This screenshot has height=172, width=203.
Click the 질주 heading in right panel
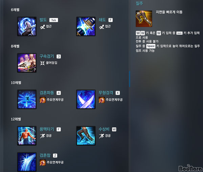(139, 3)
